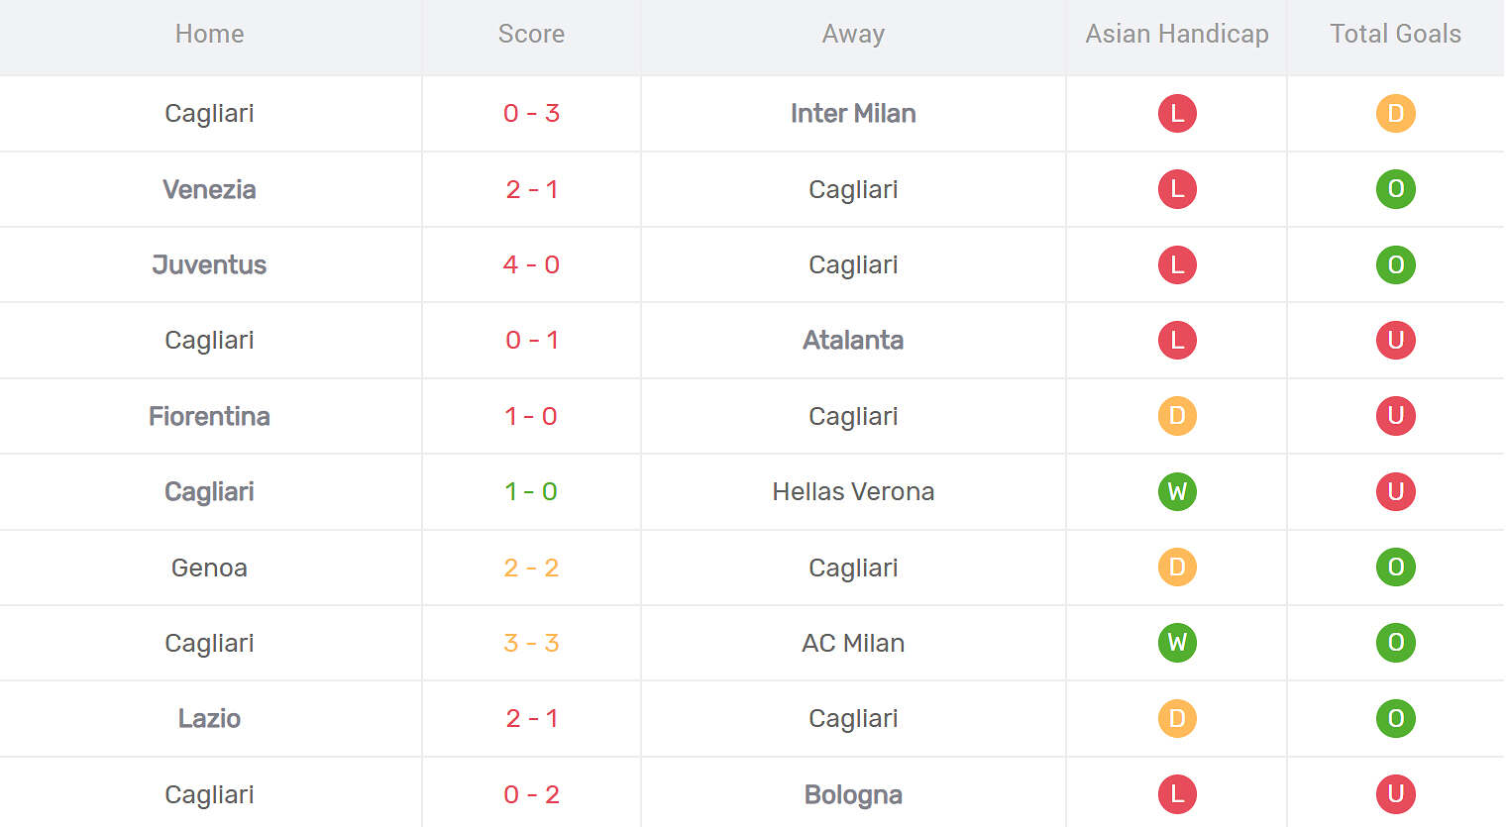Click the green O total goals badge in Genoa row
This screenshot has width=1507, height=827.
click(x=1395, y=568)
